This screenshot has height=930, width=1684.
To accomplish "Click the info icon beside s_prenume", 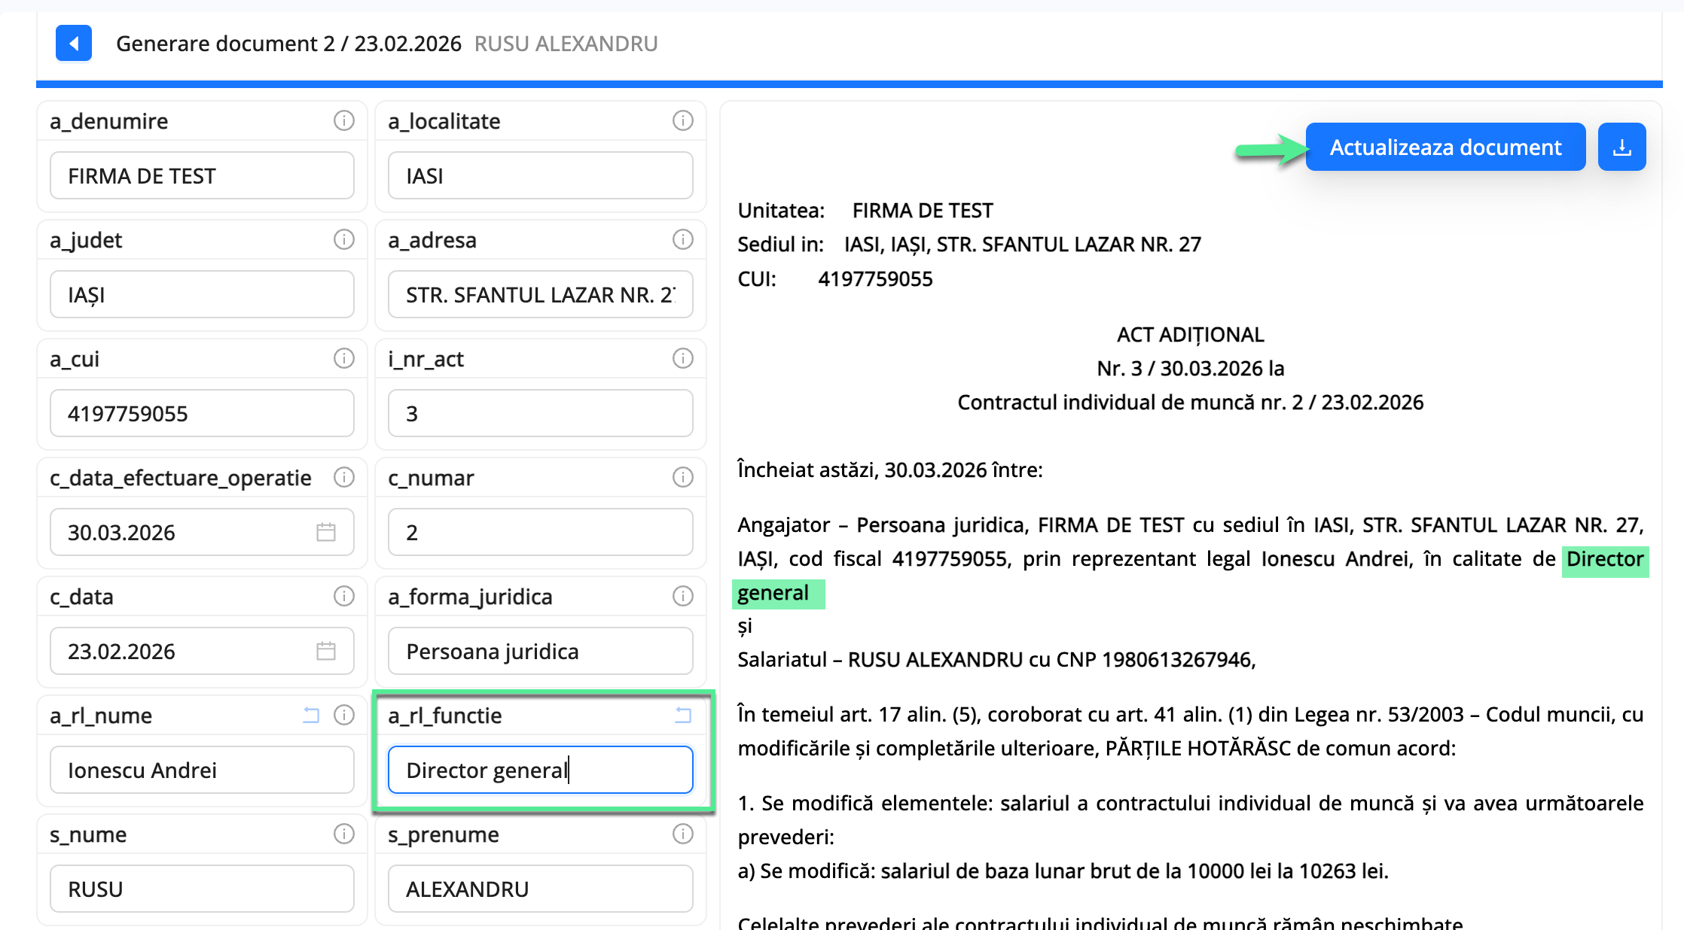I will [682, 834].
